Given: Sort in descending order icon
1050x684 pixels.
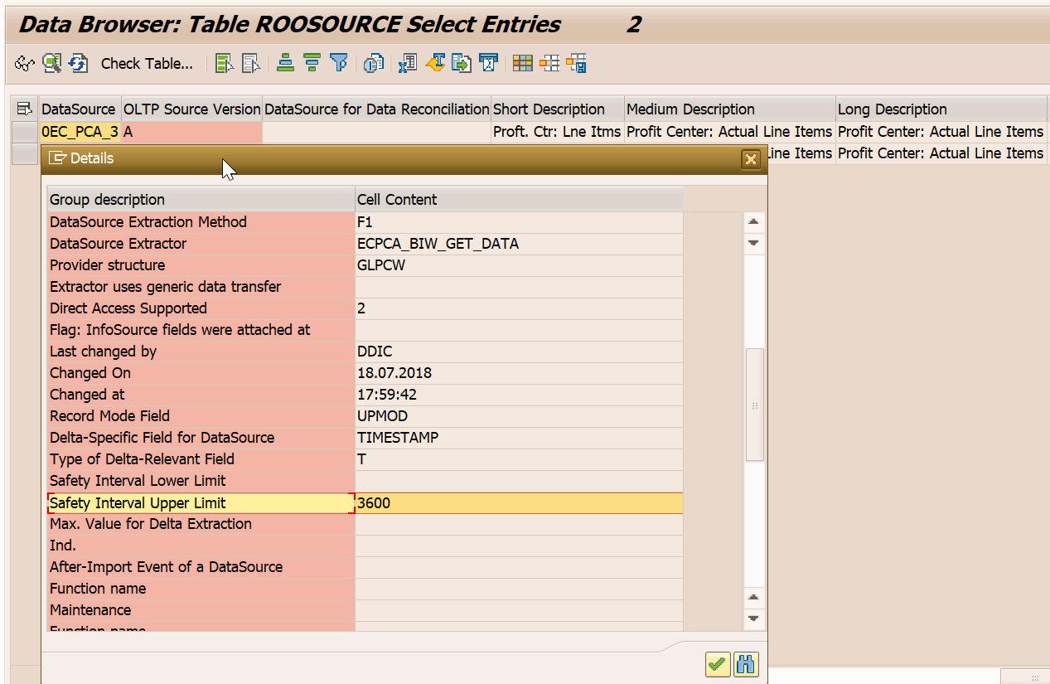Looking at the screenshot, I should [x=312, y=63].
